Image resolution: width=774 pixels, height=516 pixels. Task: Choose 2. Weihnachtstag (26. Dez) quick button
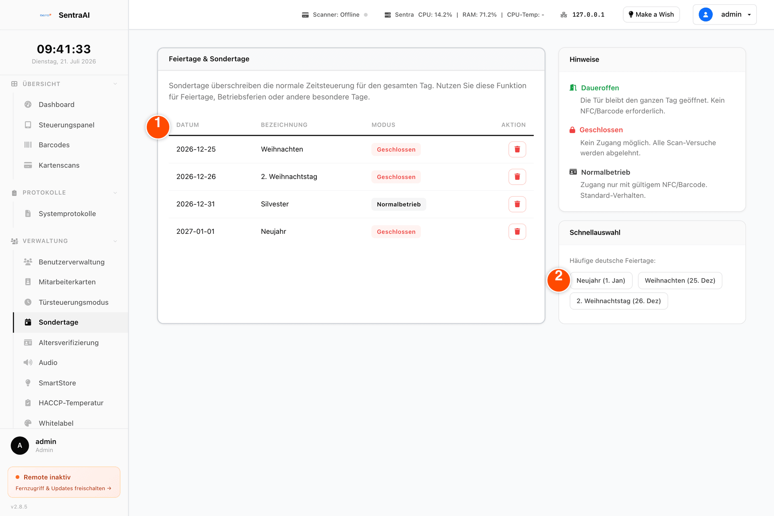618,301
